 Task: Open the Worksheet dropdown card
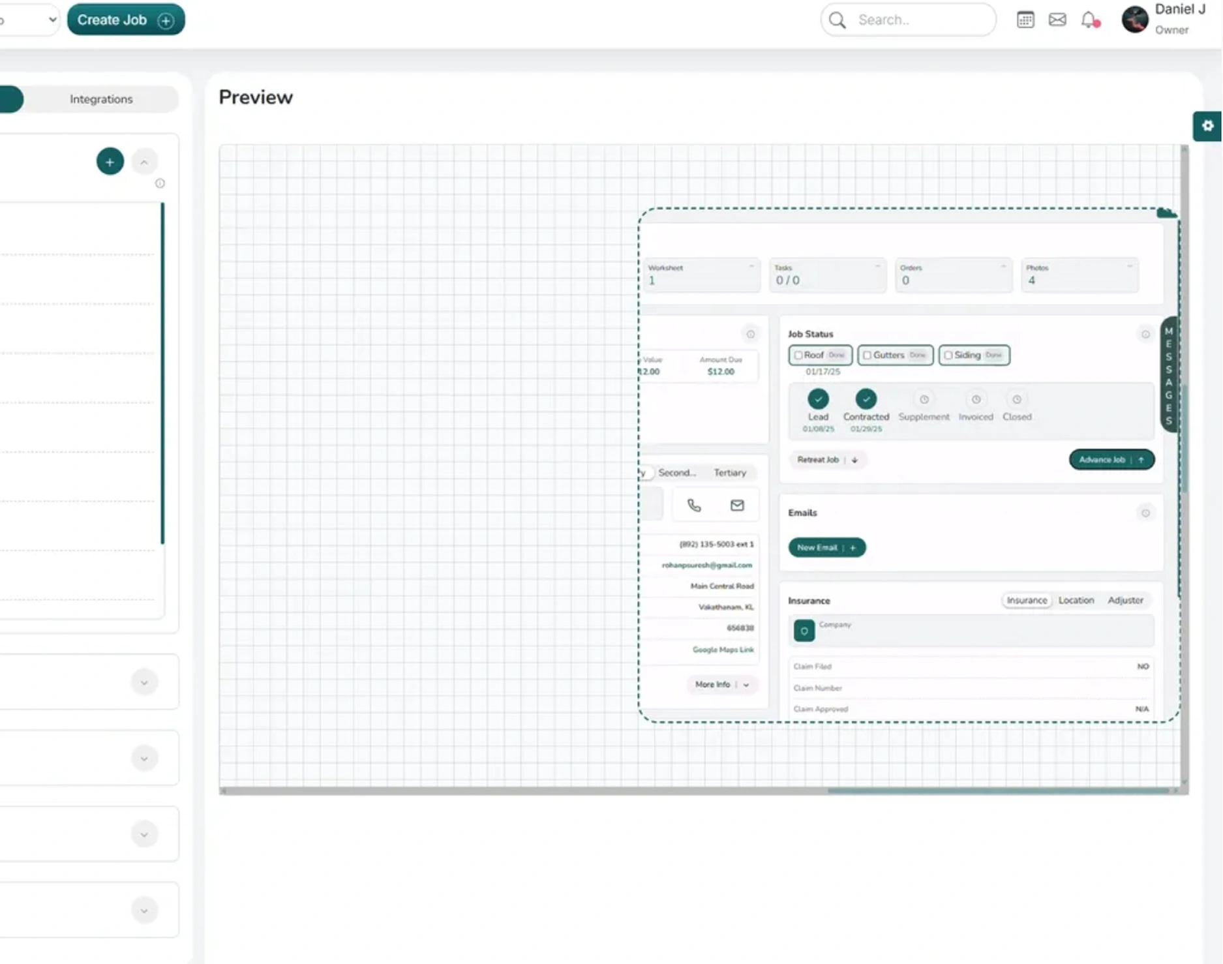[x=701, y=275]
